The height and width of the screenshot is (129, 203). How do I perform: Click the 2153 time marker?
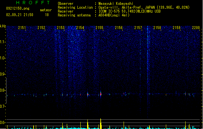coord(61,28)
